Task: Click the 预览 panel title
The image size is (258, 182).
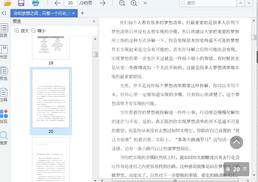Action: pyautogui.click(x=17, y=21)
